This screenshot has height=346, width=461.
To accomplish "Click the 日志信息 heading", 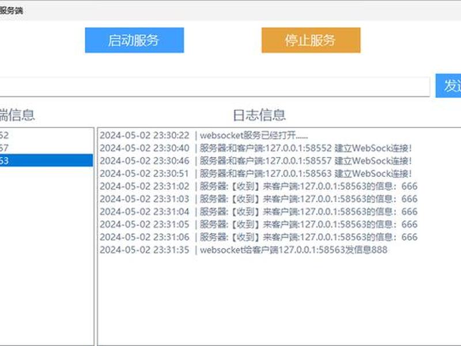I will [259, 115].
